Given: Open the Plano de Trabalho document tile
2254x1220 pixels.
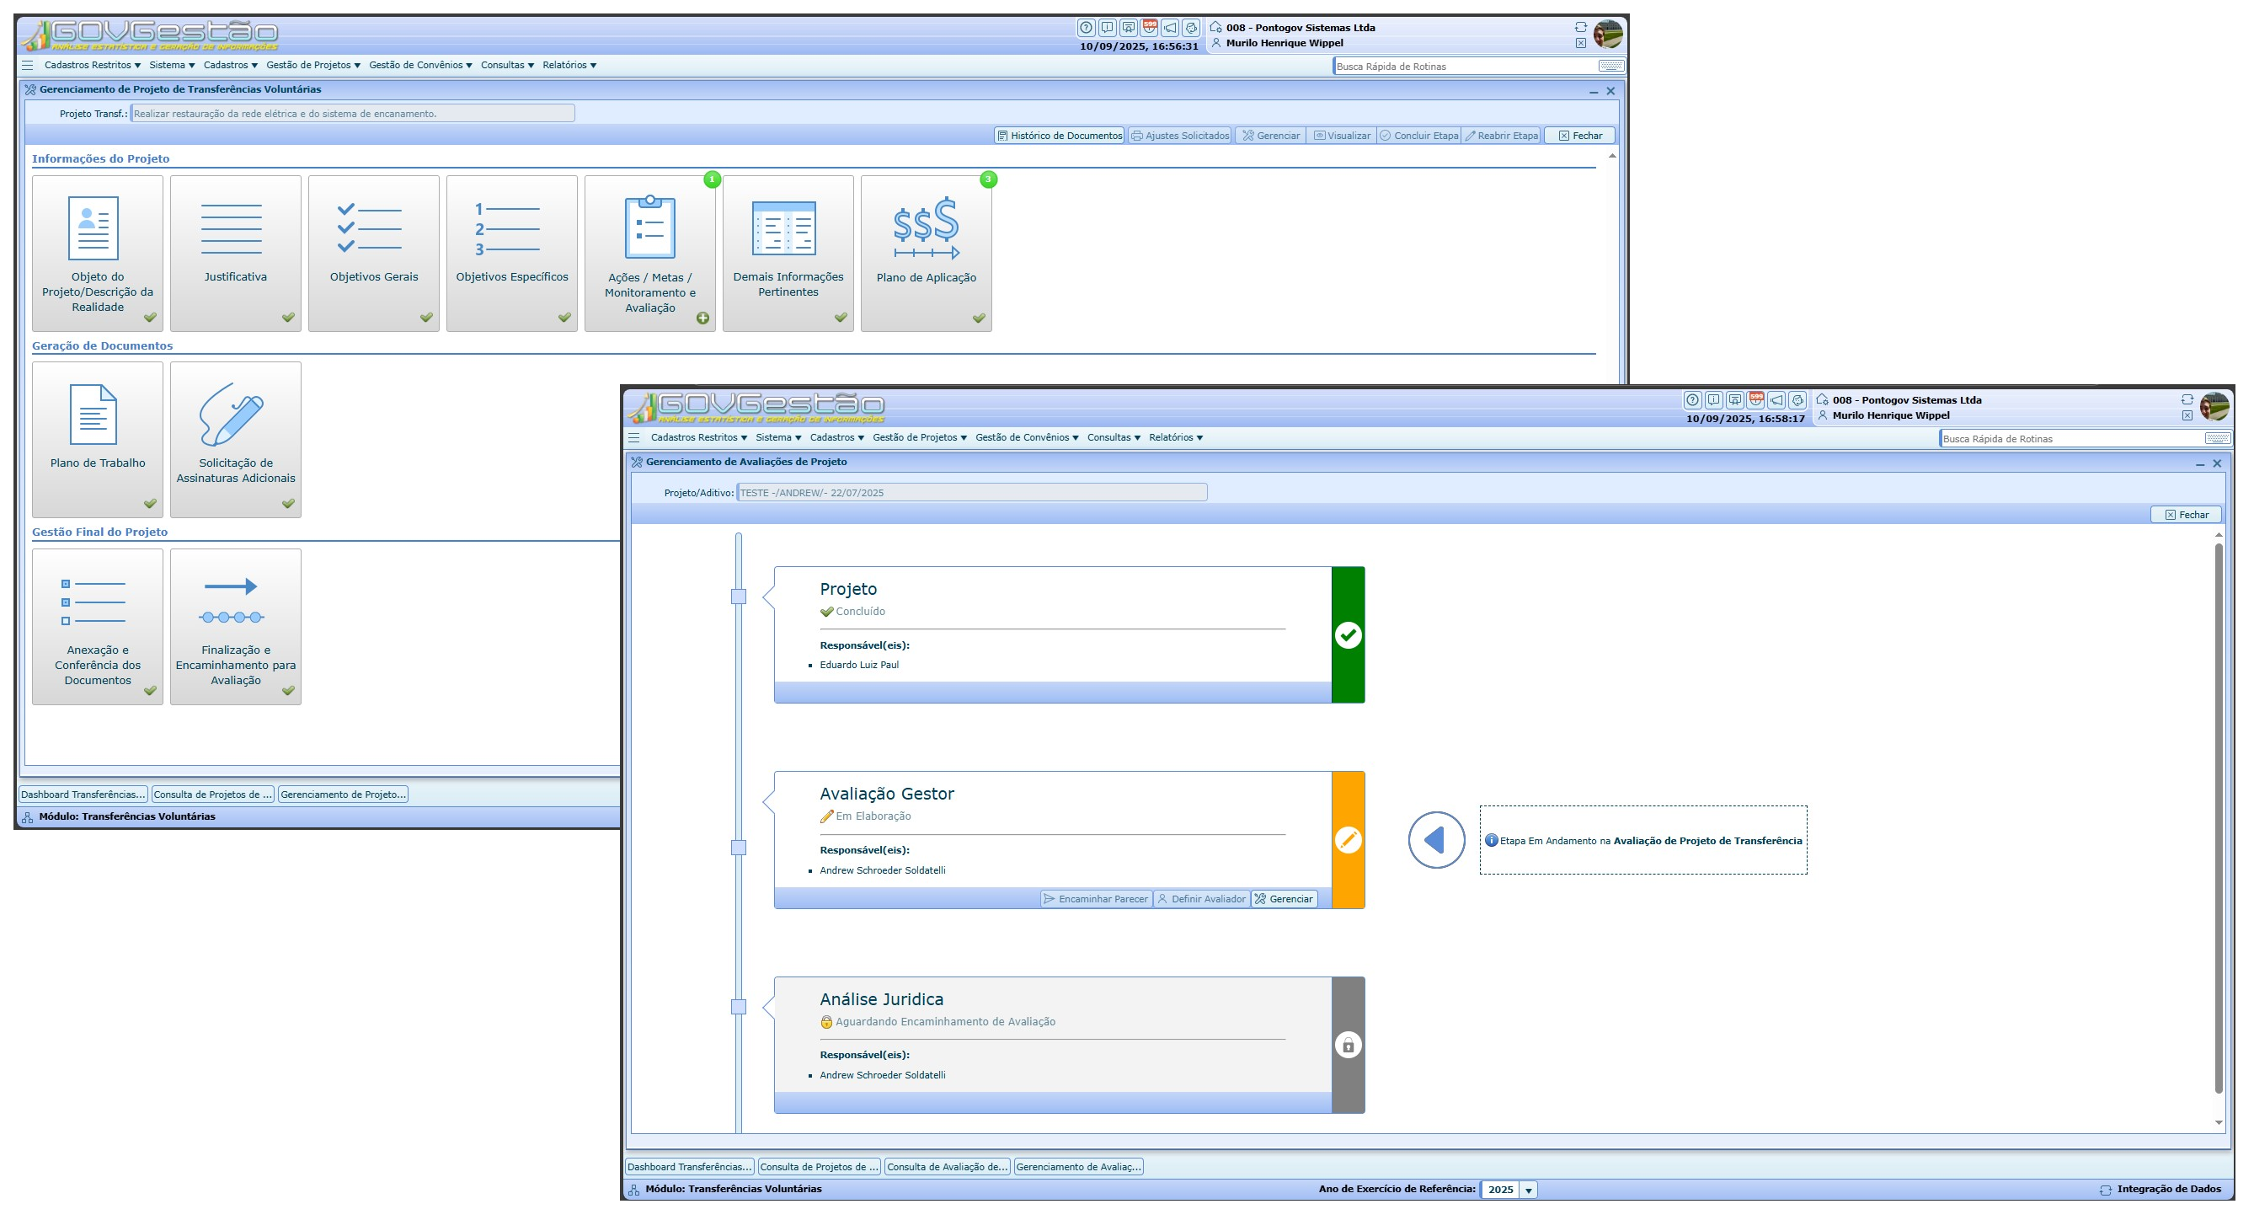Looking at the screenshot, I should 97,438.
